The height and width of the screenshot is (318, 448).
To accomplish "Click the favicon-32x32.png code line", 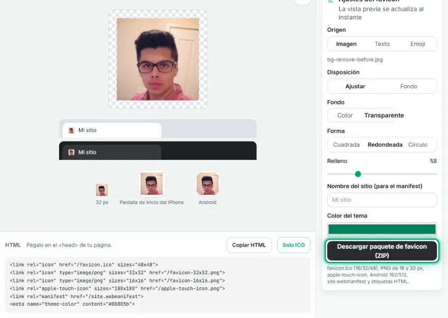I will (x=118, y=273).
